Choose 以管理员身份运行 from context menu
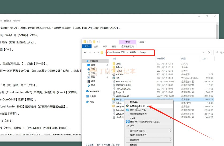 pos(139,106)
